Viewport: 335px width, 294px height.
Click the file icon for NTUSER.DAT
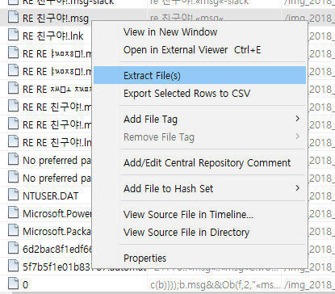[x=13, y=195]
